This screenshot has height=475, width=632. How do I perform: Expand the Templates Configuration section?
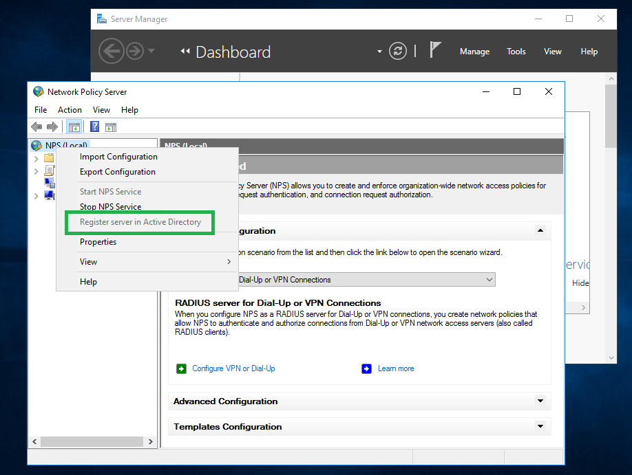tap(540, 426)
